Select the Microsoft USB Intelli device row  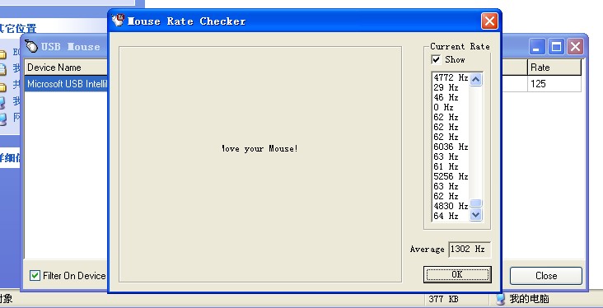(x=66, y=84)
